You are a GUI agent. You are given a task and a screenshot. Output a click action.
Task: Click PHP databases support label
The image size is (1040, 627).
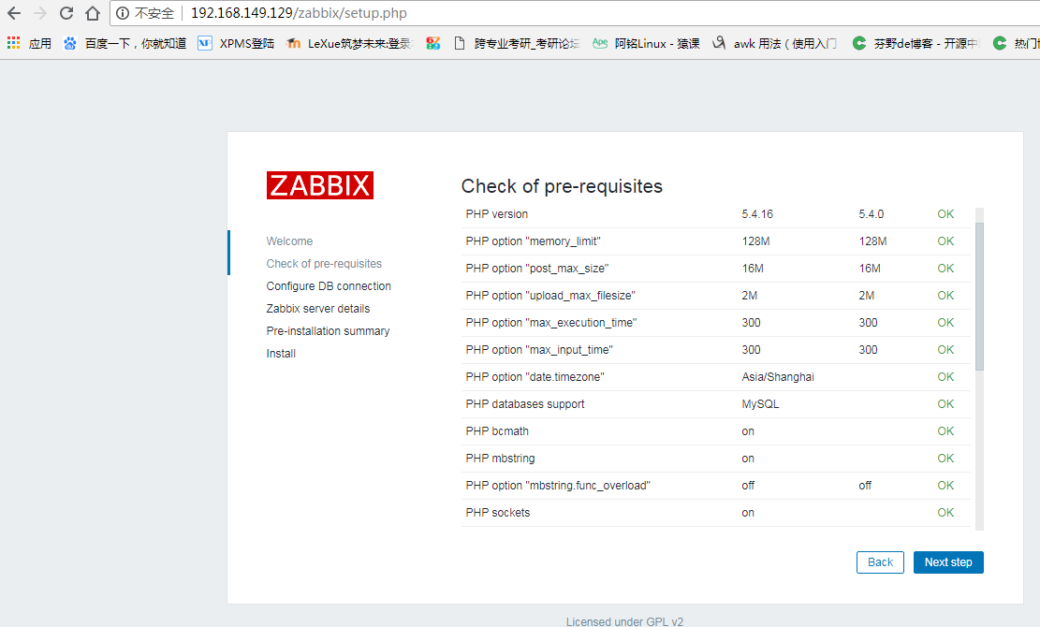[524, 404]
